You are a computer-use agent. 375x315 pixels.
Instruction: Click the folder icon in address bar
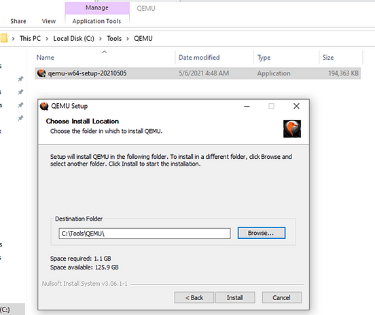4,39
